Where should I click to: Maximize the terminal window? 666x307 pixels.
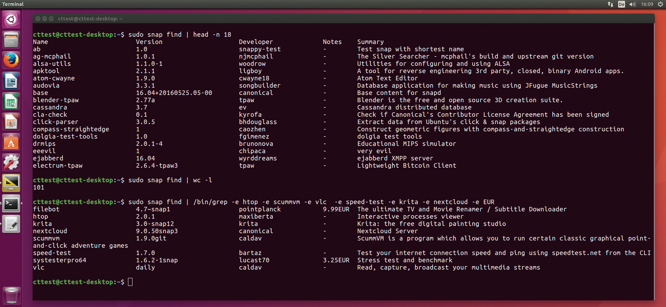click(x=51, y=19)
